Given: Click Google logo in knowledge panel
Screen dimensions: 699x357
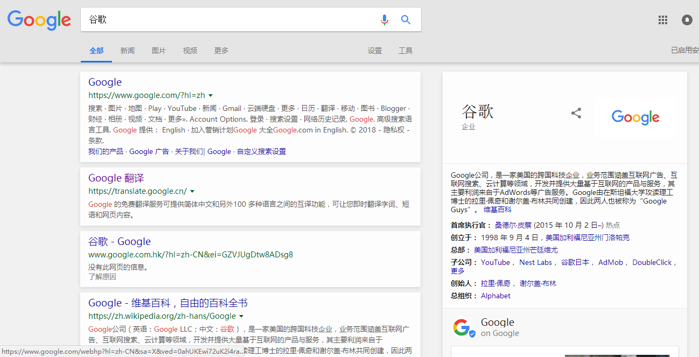Looking at the screenshot, I should tap(635, 117).
